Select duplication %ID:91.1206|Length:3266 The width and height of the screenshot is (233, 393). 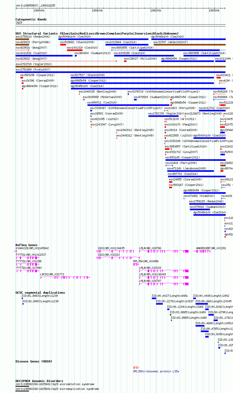(x=186, y=307)
